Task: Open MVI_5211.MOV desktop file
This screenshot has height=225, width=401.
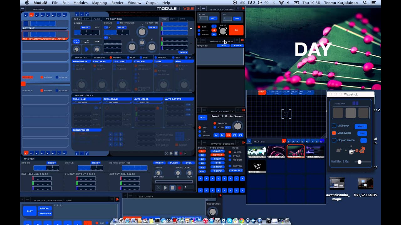Action: coord(365,187)
